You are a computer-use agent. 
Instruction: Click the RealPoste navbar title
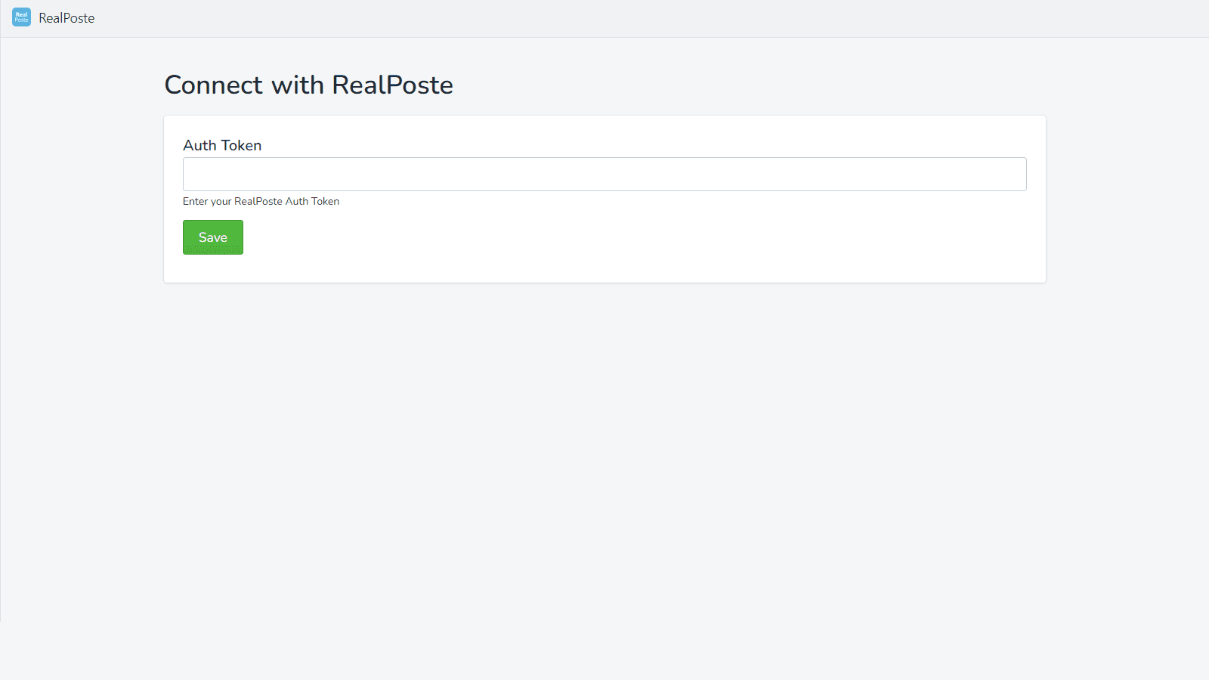[x=66, y=17]
